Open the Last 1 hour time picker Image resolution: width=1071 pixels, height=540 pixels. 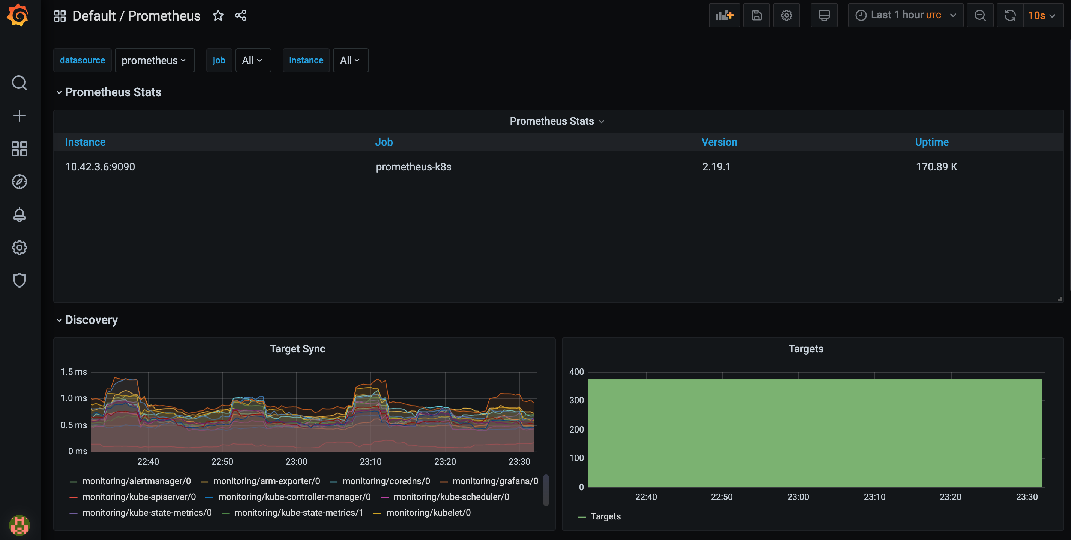pos(905,15)
